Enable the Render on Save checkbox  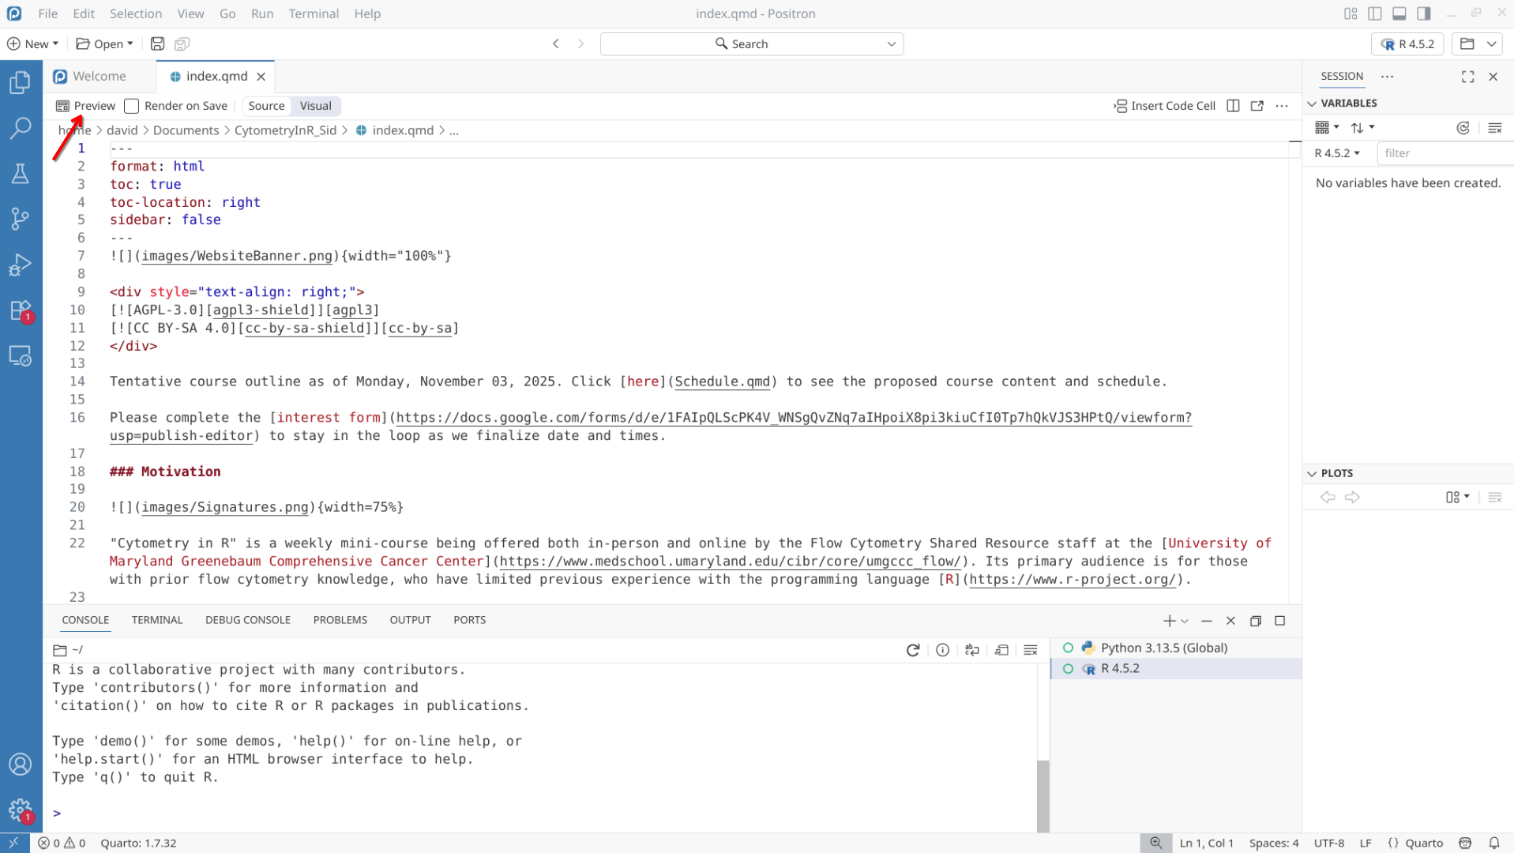pyautogui.click(x=132, y=106)
